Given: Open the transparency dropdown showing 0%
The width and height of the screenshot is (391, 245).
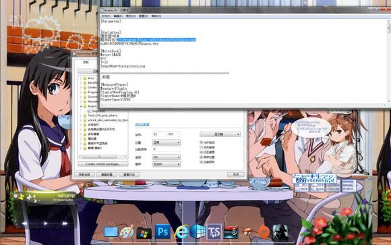Looking at the screenshot, I should point(167,157).
